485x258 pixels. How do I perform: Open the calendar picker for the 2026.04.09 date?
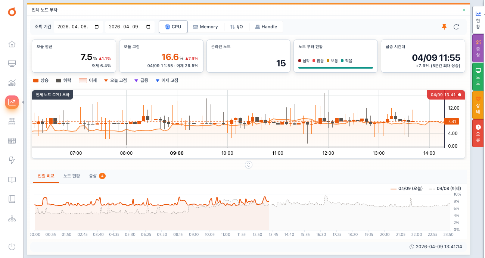click(148, 27)
